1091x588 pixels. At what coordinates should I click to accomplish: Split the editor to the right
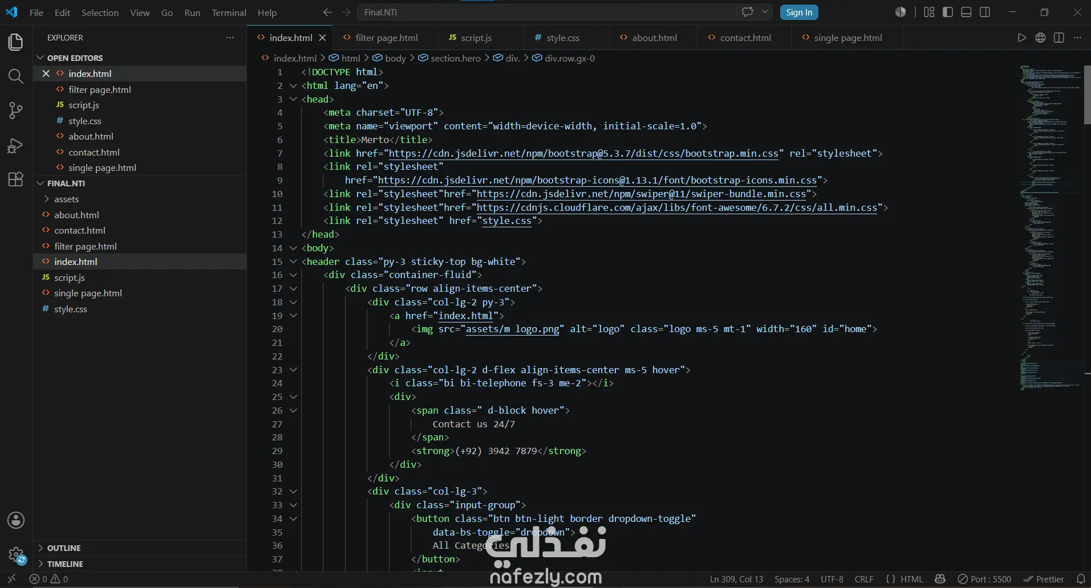pyautogui.click(x=1059, y=38)
